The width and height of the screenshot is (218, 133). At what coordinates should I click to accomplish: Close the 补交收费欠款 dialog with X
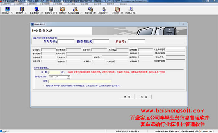[x=183, y=24]
